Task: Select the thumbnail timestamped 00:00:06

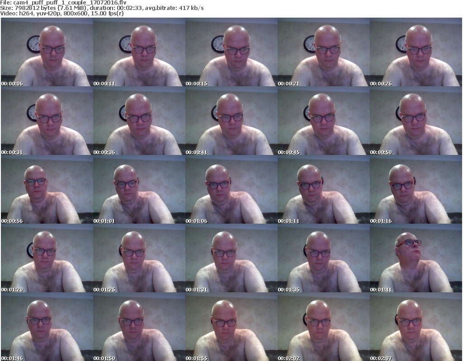Action: 47,52
